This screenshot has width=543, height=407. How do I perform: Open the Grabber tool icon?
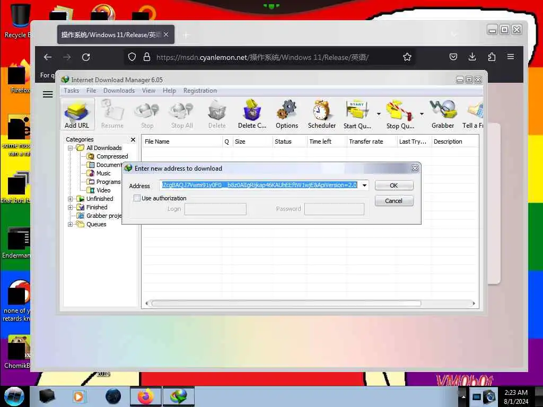point(443,114)
